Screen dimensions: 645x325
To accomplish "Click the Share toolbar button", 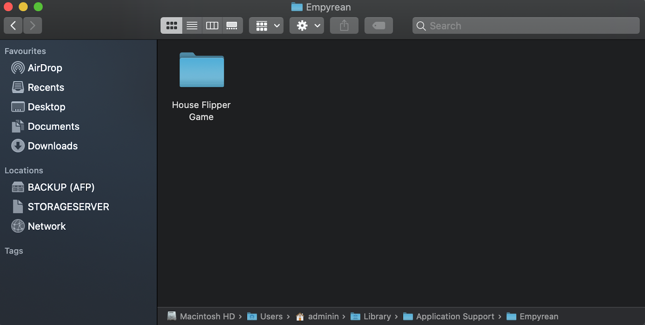I will pyautogui.click(x=344, y=26).
